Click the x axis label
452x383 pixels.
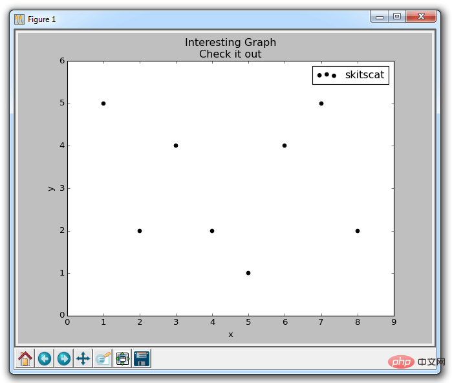coord(231,334)
